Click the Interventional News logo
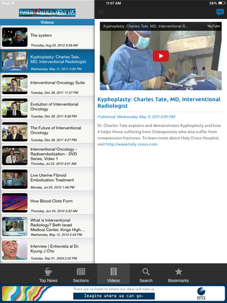Viewport: 227px width, 303px height. point(47,13)
